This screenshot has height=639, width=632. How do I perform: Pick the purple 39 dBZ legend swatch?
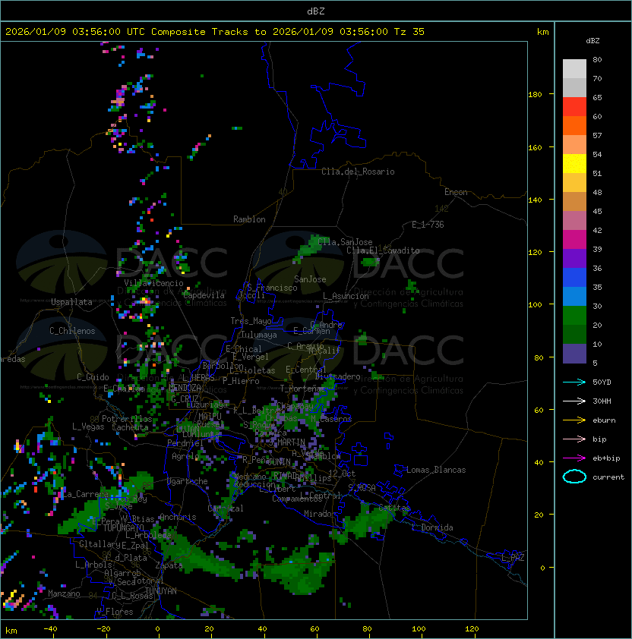point(574,258)
